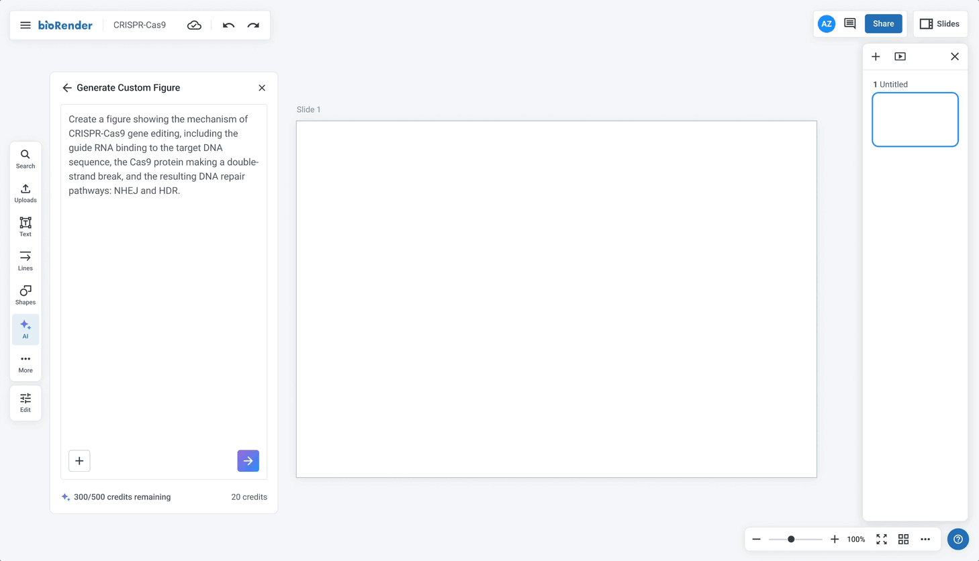Image resolution: width=979 pixels, height=561 pixels.
Task: Expand the More tools menu
Action: coord(26,364)
